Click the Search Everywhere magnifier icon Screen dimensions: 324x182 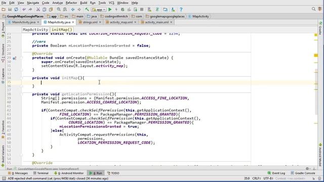click(x=314, y=9)
